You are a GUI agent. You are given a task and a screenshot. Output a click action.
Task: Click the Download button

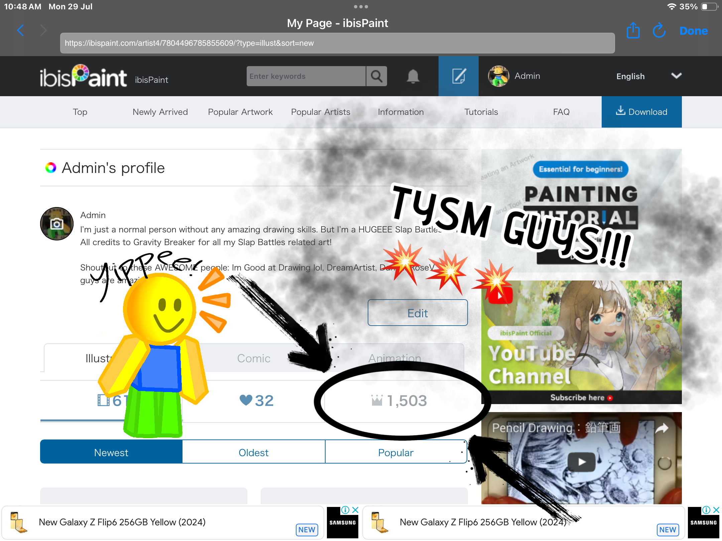(641, 112)
